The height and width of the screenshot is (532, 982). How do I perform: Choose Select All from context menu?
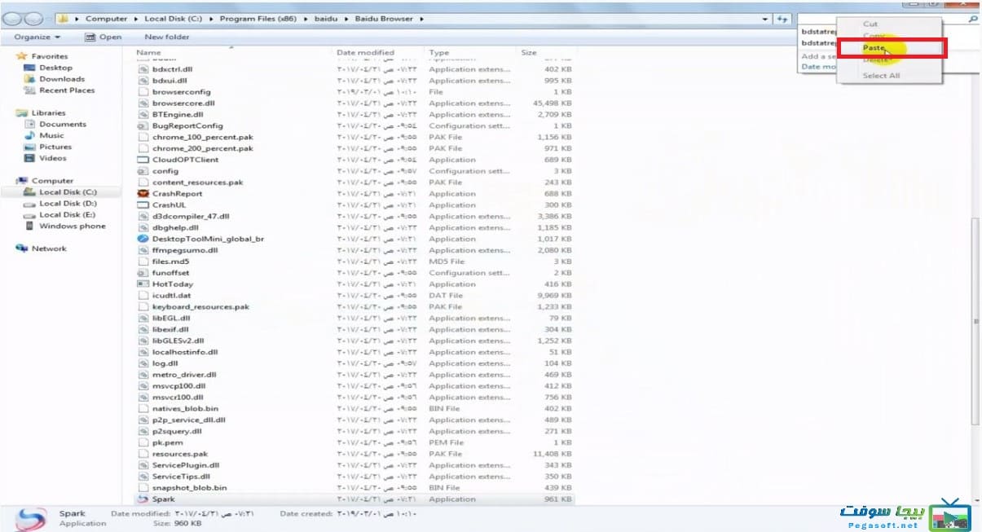coord(881,76)
